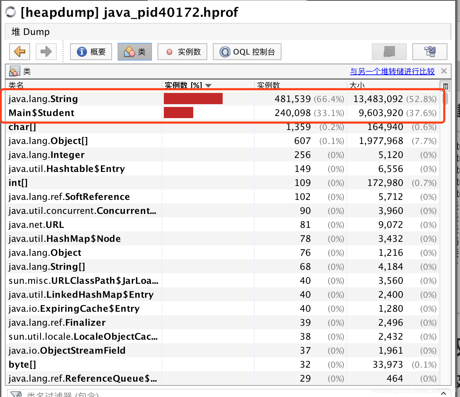
Task: Click the red bar for Main$Student
Action: tap(179, 113)
